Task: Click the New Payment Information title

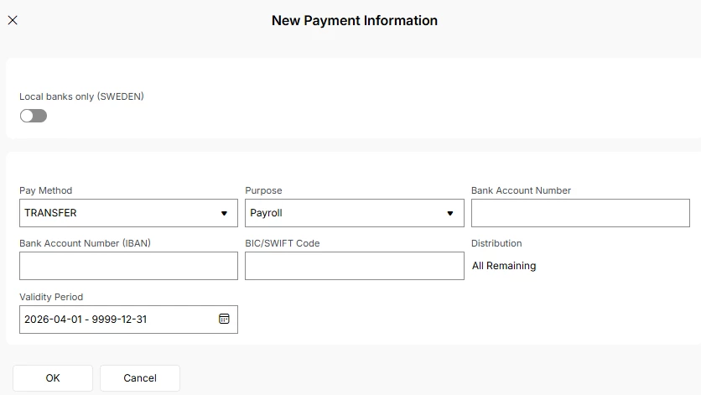Action: (355, 20)
